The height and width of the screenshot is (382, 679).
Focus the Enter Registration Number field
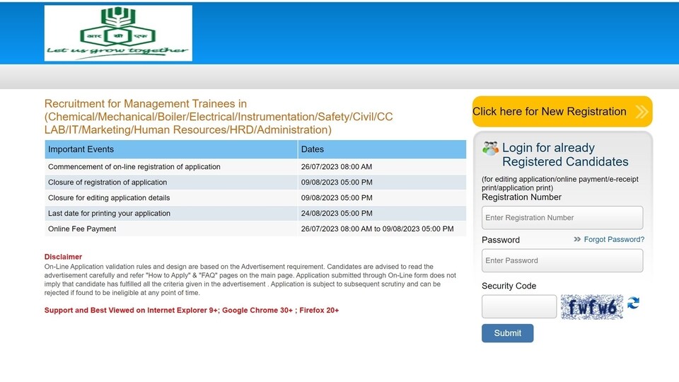click(562, 217)
